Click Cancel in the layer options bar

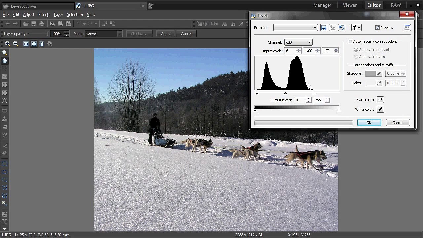(x=186, y=34)
